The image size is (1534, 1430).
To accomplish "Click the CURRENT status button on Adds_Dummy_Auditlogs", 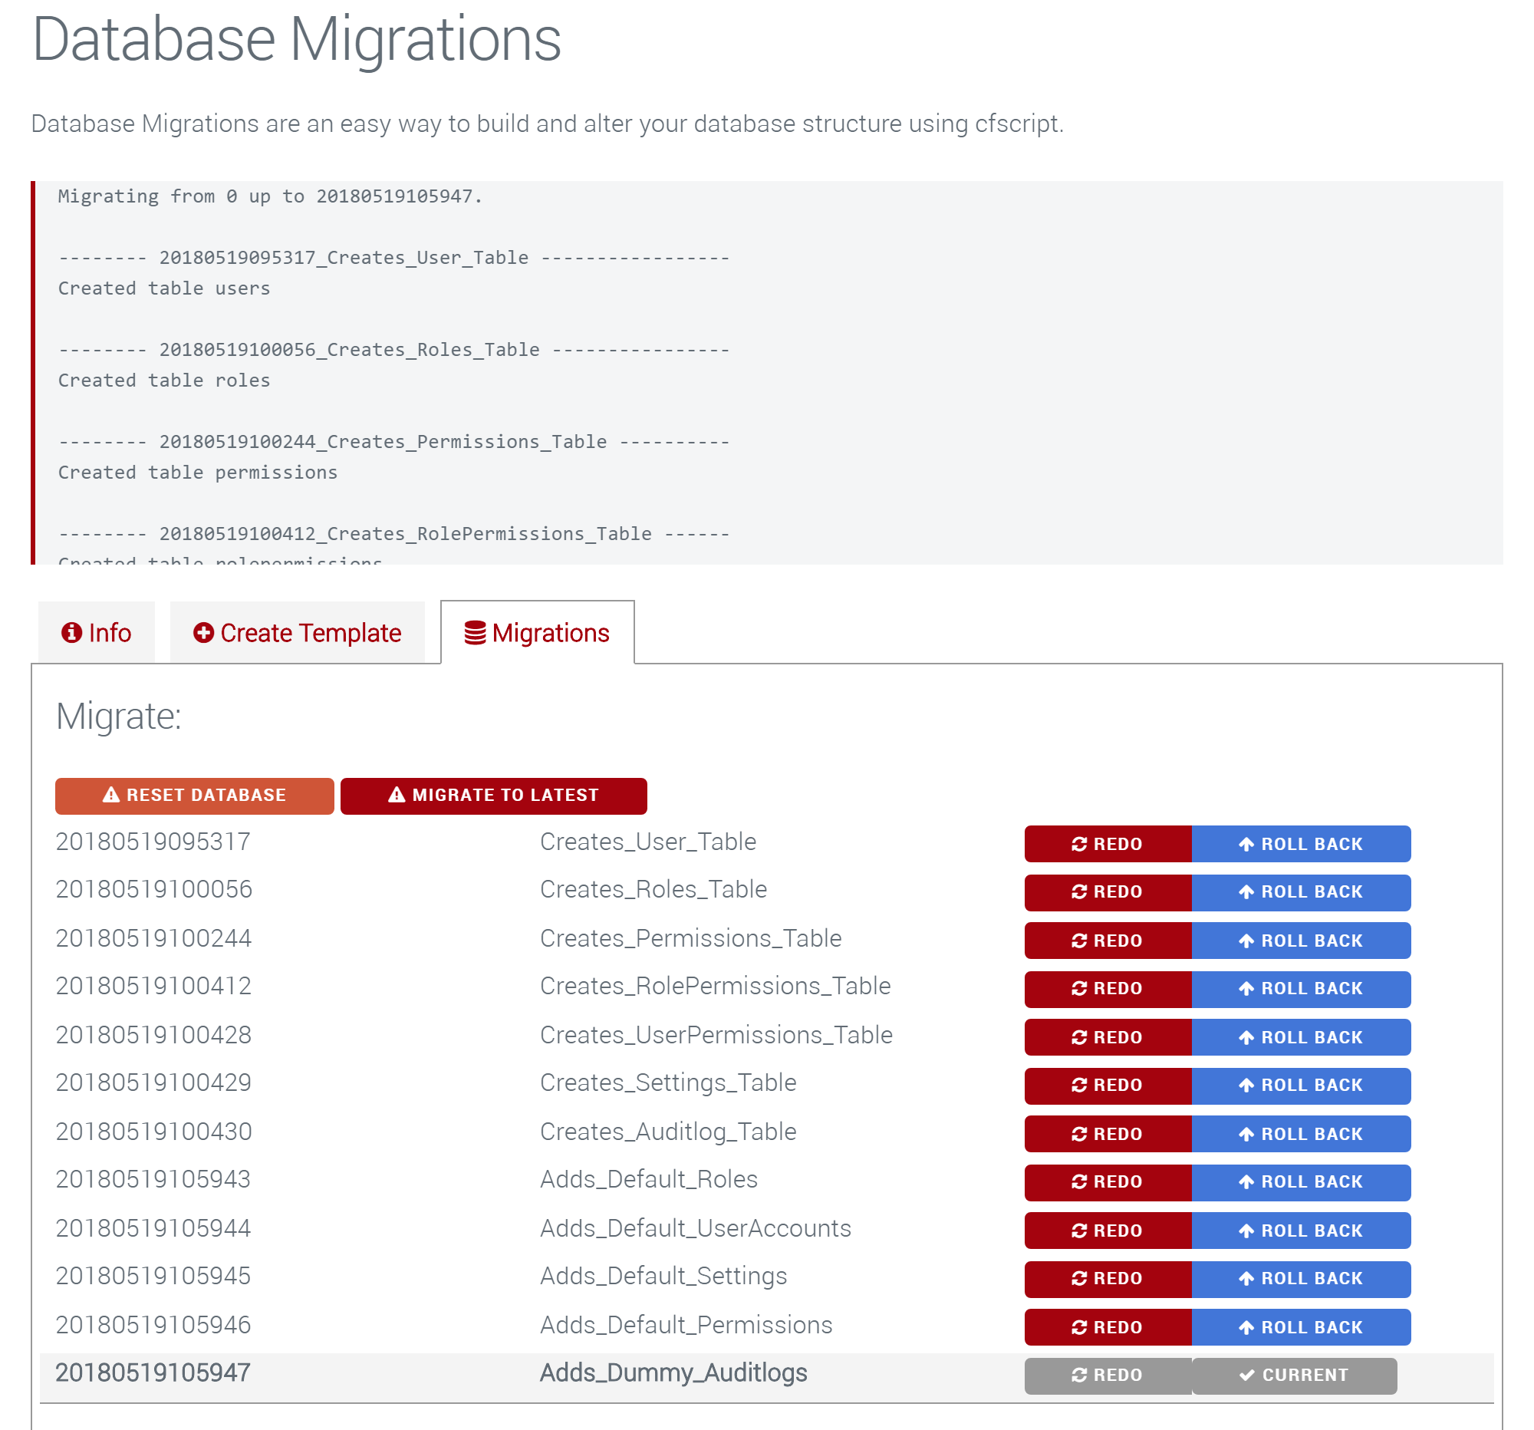I will point(1295,1375).
